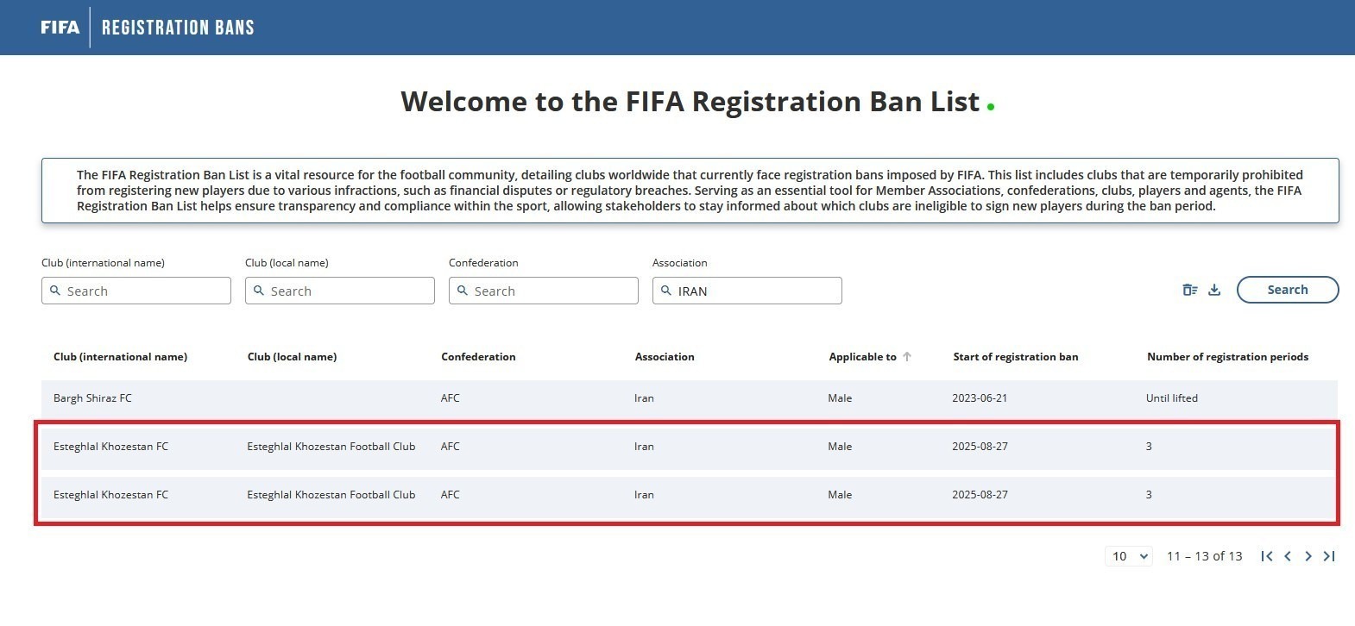Click the Association filter containing IRAN
The height and width of the screenshot is (626, 1355).
(747, 291)
